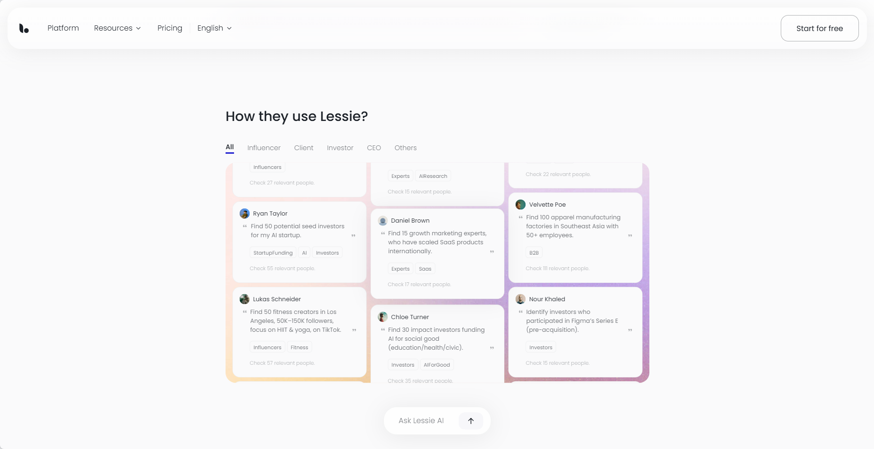Viewport: 874px width, 449px height.
Task: Click the Lessie logo icon
Action: pyautogui.click(x=24, y=28)
